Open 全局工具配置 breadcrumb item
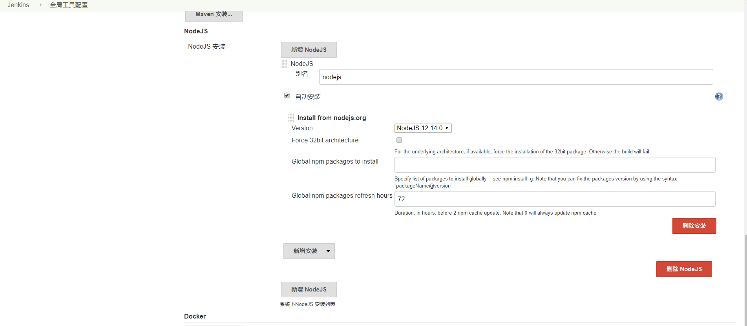This screenshot has width=747, height=326. click(69, 5)
